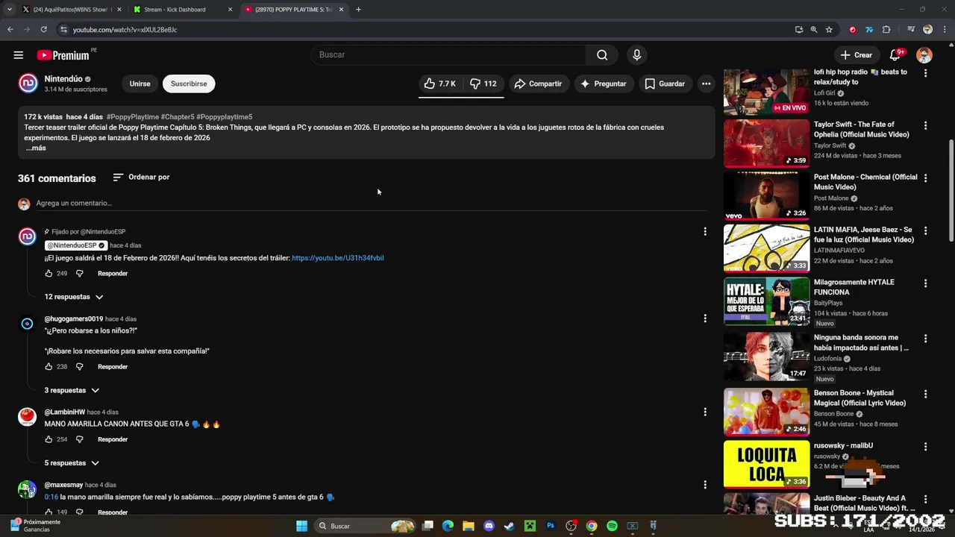
Task: Reload the page in browser toolbar
Action: (43, 30)
